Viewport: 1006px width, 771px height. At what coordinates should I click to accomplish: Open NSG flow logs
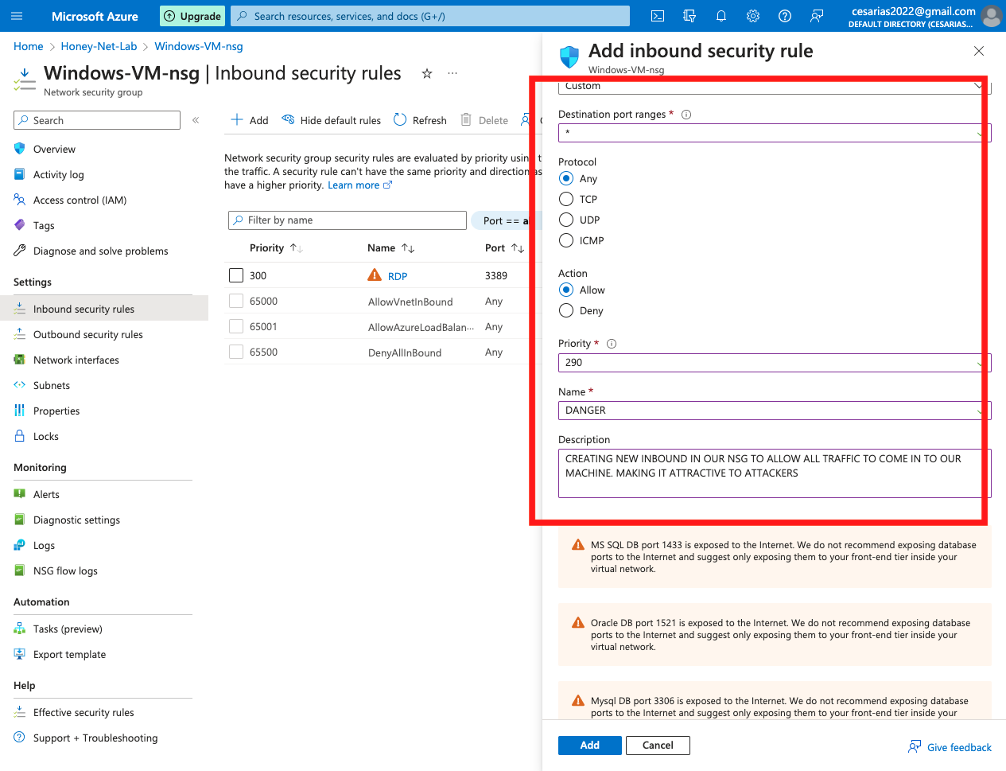click(x=65, y=570)
